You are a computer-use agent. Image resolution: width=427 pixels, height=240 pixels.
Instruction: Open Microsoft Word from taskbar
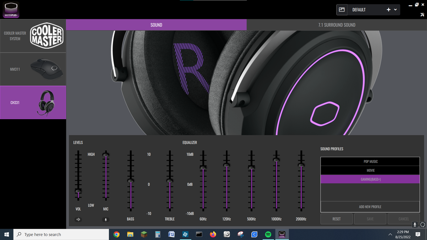(x=172, y=234)
